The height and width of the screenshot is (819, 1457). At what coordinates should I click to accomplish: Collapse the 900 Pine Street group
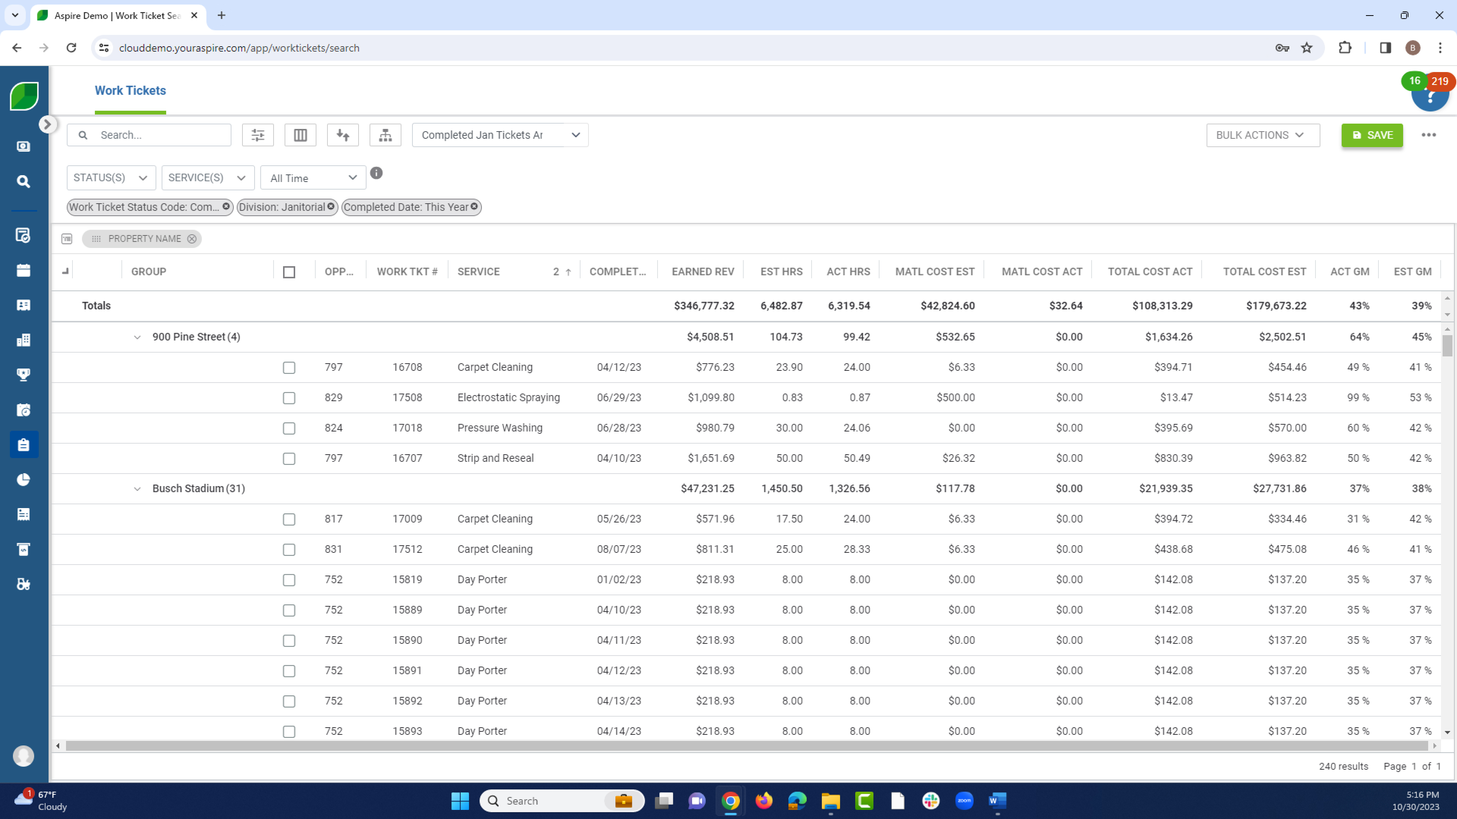(x=137, y=337)
